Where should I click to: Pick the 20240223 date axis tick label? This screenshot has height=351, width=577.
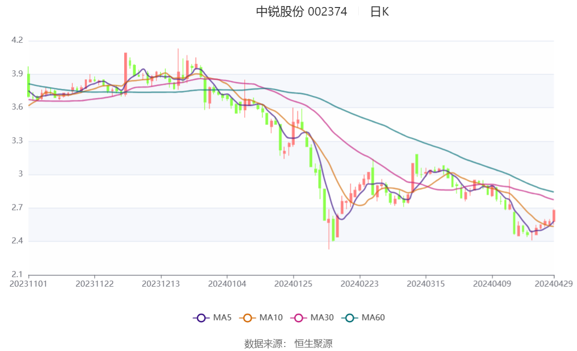(360, 284)
